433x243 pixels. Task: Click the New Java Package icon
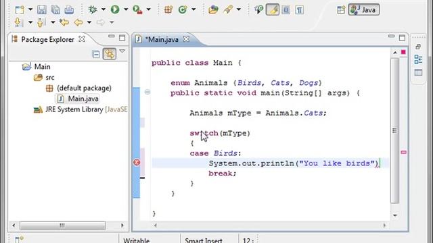coord(168,10)
